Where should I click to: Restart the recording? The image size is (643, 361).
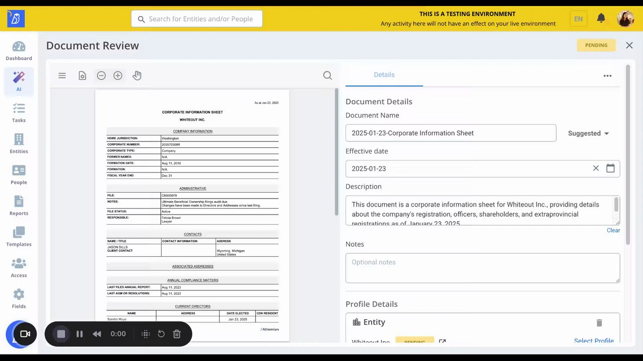[x=161, y=334]
